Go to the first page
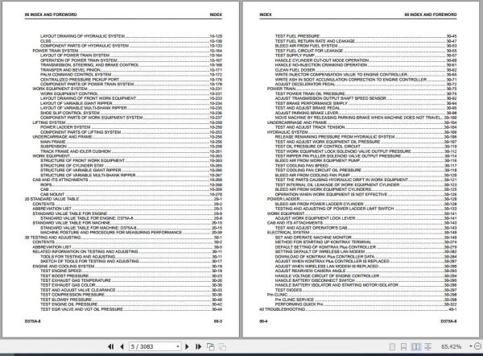483x356 pixels. 111,347
